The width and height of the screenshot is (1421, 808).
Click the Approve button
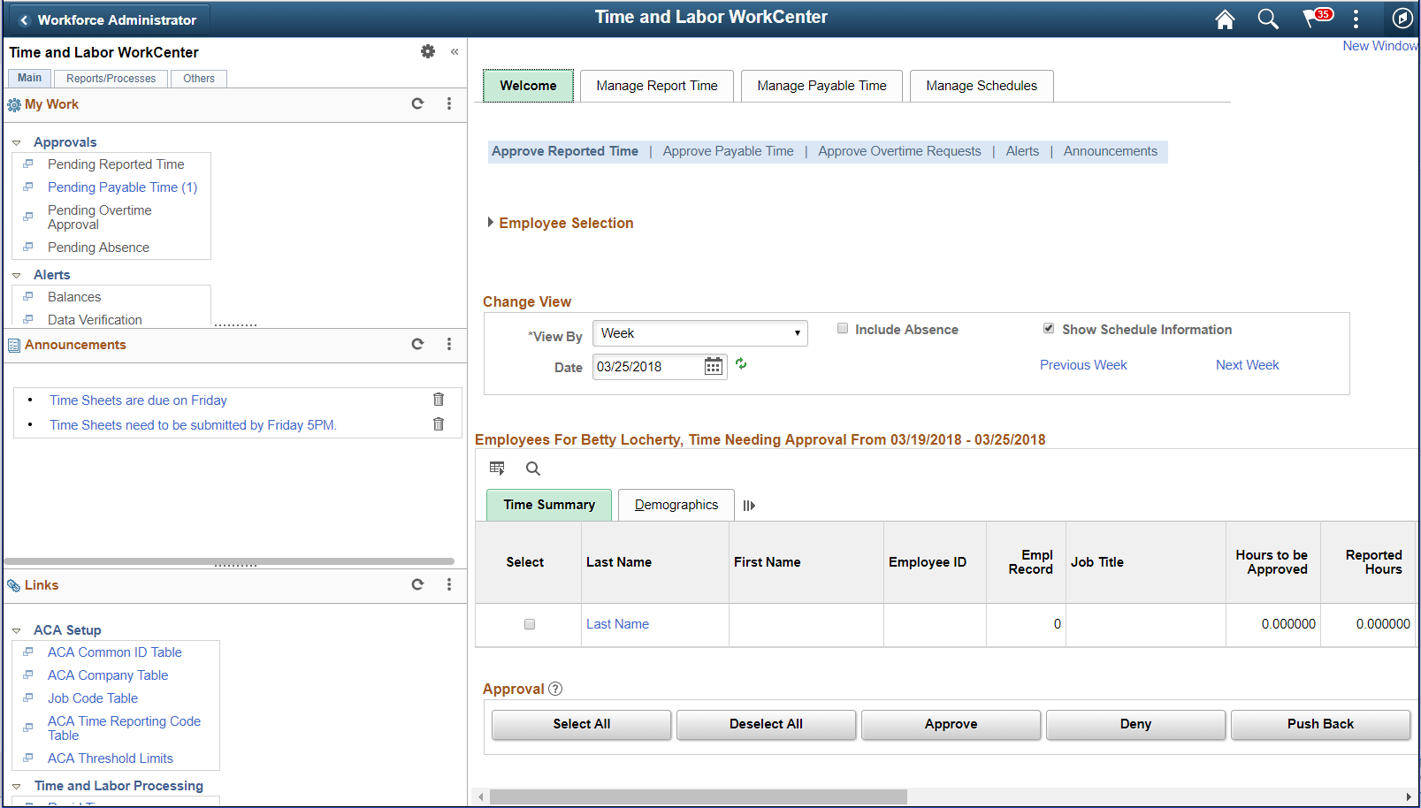951,724
